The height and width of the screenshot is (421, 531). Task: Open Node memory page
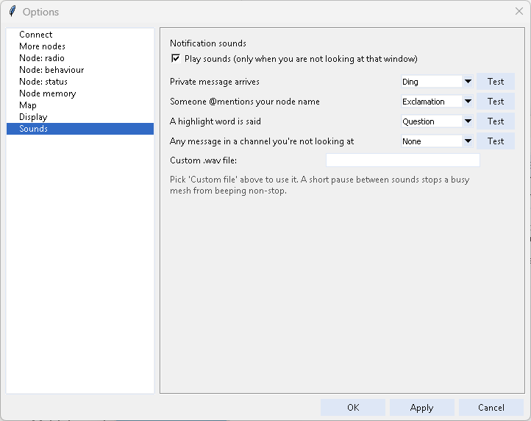pyautogui.click(x=80, y=93)
